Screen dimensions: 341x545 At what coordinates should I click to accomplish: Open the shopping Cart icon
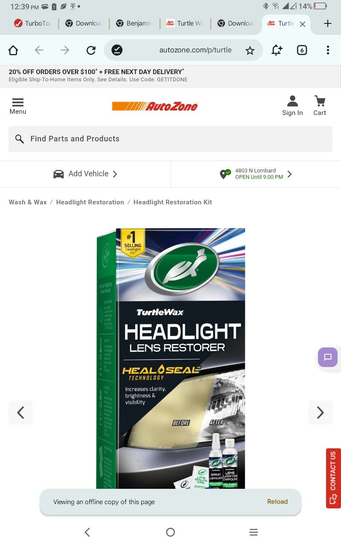[320, 106]
